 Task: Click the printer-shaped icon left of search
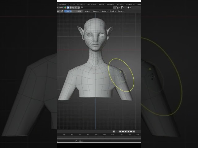[79, 7]
